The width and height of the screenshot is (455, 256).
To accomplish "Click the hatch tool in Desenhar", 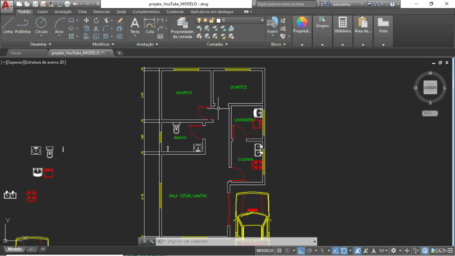I will 71,36.
